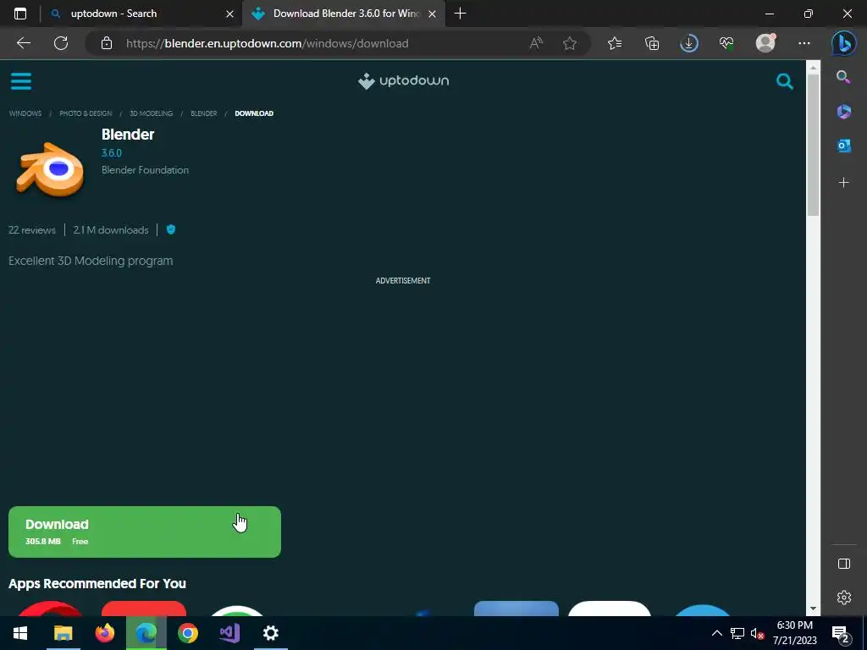The image size is (867, 650).
Task: Open Edge Settings and more ellipsis
Action: click(x=804, y=43)
